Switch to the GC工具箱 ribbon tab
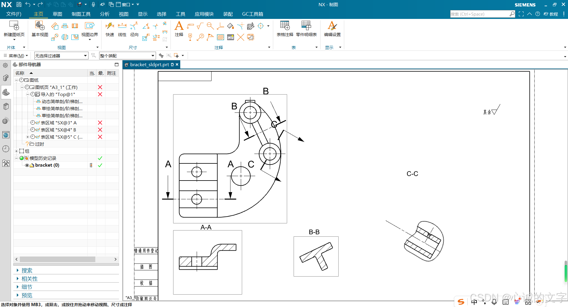568x307 pixels. [252, 14]
